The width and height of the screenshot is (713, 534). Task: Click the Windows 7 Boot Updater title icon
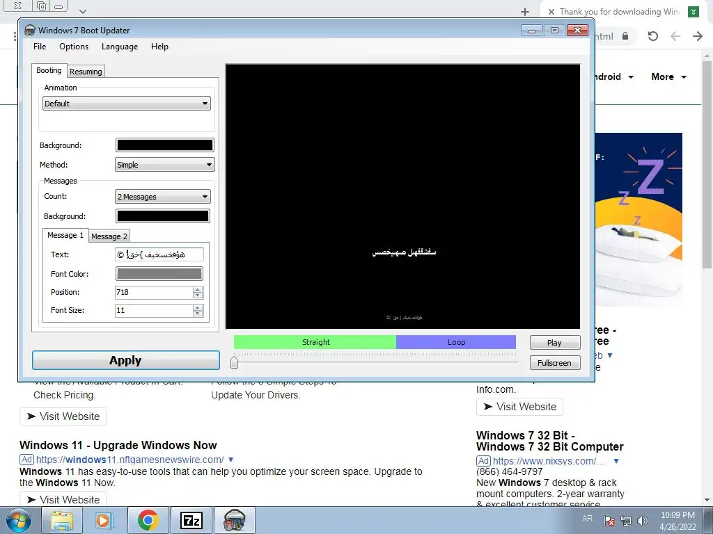29,30
